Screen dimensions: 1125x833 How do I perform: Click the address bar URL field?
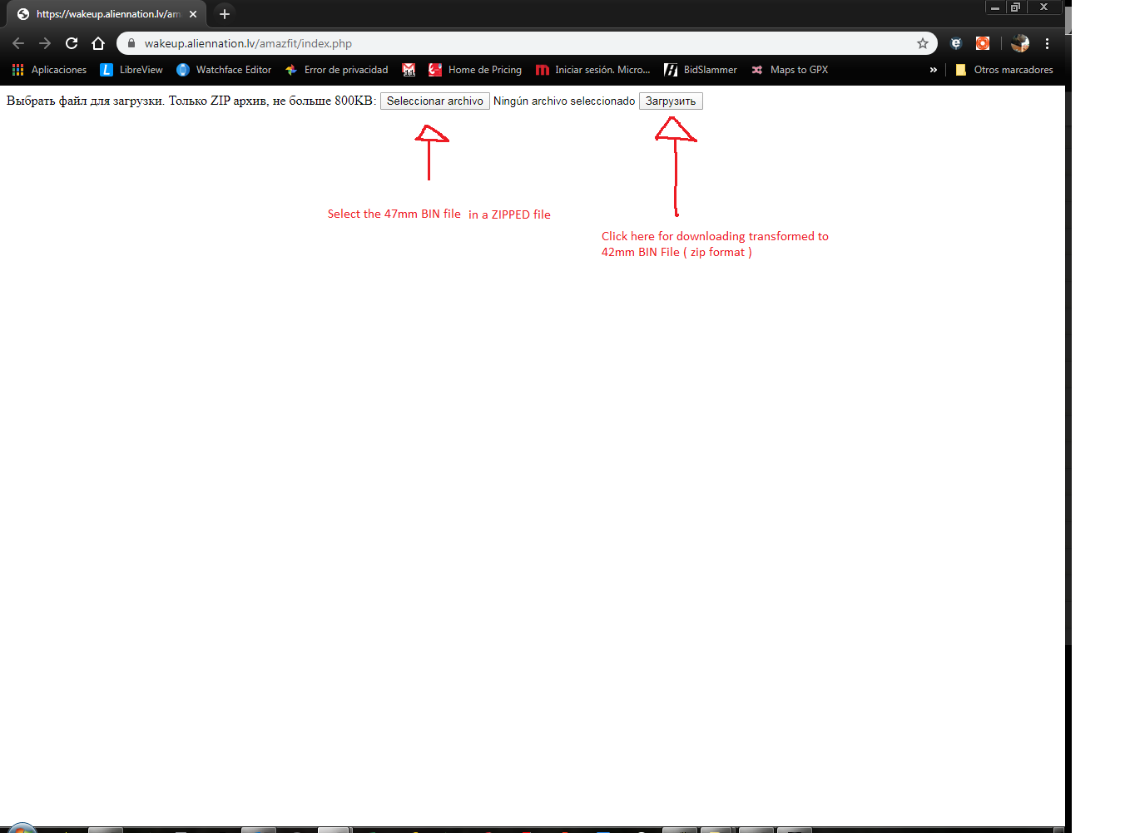click(x=527, y=43)
